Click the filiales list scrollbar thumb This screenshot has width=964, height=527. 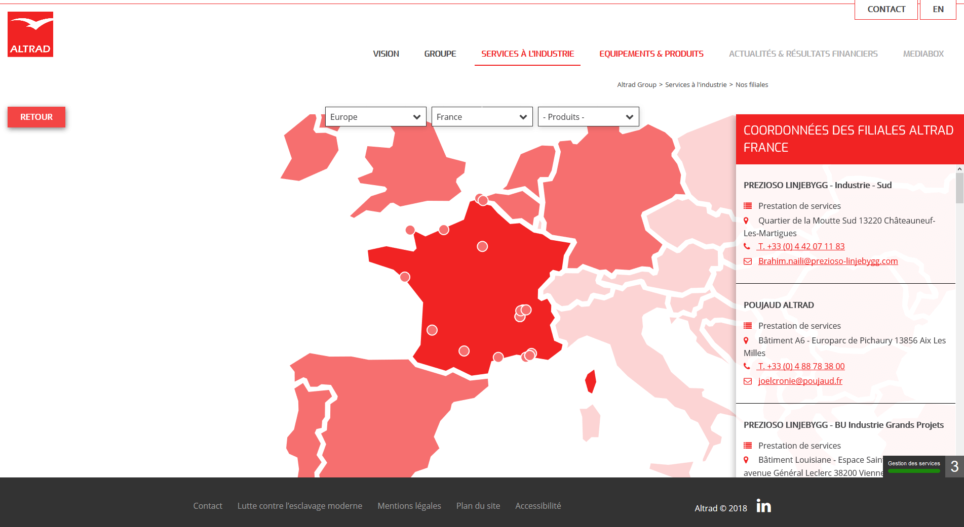959,188
